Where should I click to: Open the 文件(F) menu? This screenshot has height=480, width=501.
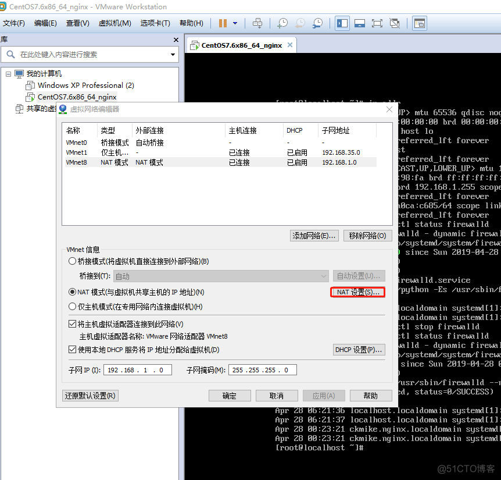14,23
